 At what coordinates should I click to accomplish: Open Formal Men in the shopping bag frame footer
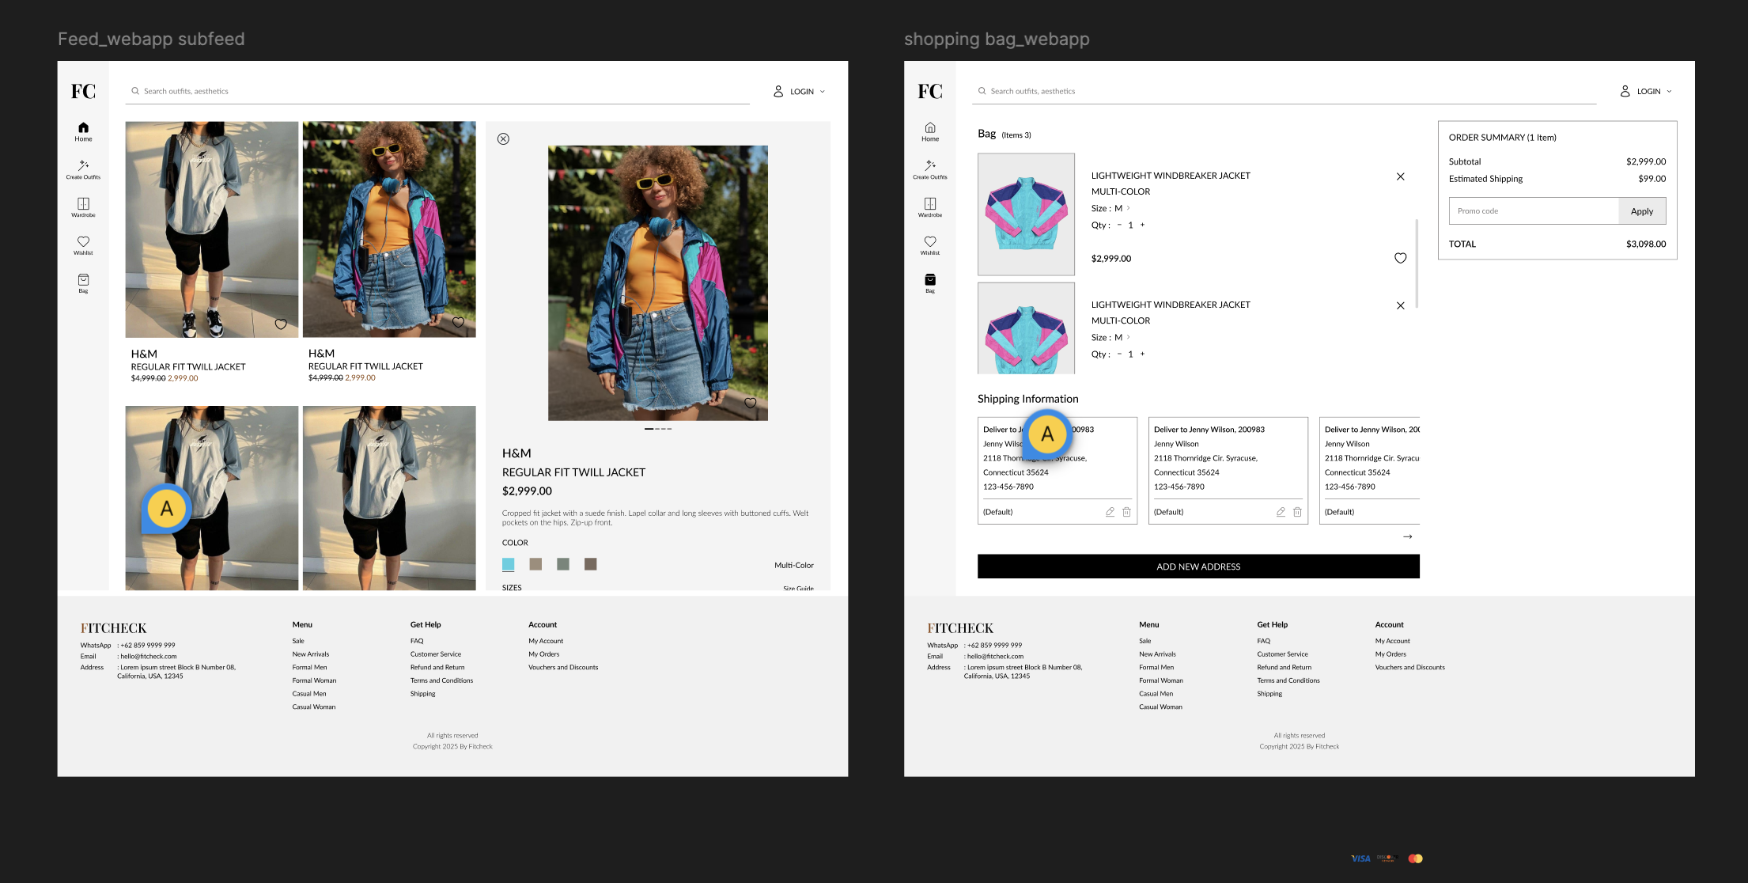pyautogui.click(x=1156, y=668)
